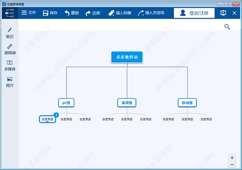Select the right 分支节点 under 移动组

point(206,119)
